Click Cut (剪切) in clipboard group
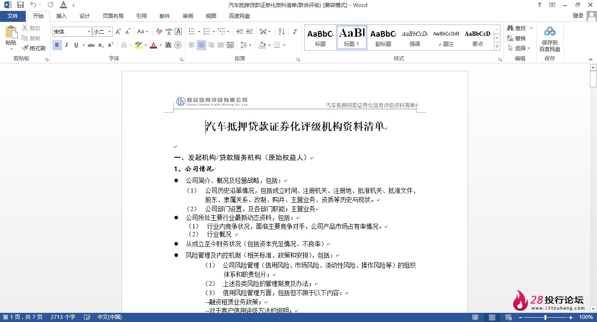Screen dimensions: 597x322 pos(31,28)
